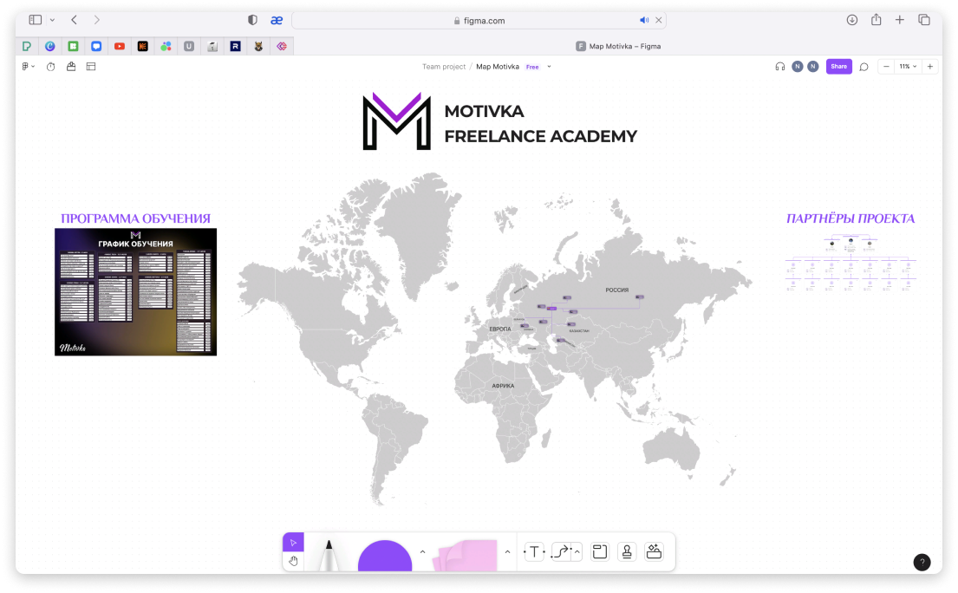
Task: Select the Text tool
Action: pyautogui.click(x=535, y=552)
